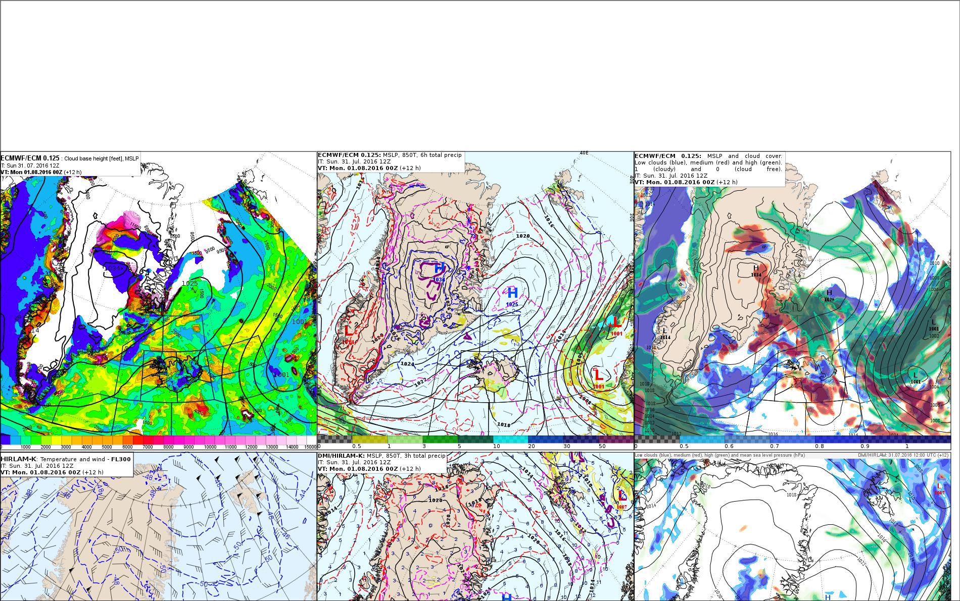The height and width of the screenshot is (601, 960).
Task: Open the ECMWF MSLP 850T 6h precip map
Action: point(475,300)
